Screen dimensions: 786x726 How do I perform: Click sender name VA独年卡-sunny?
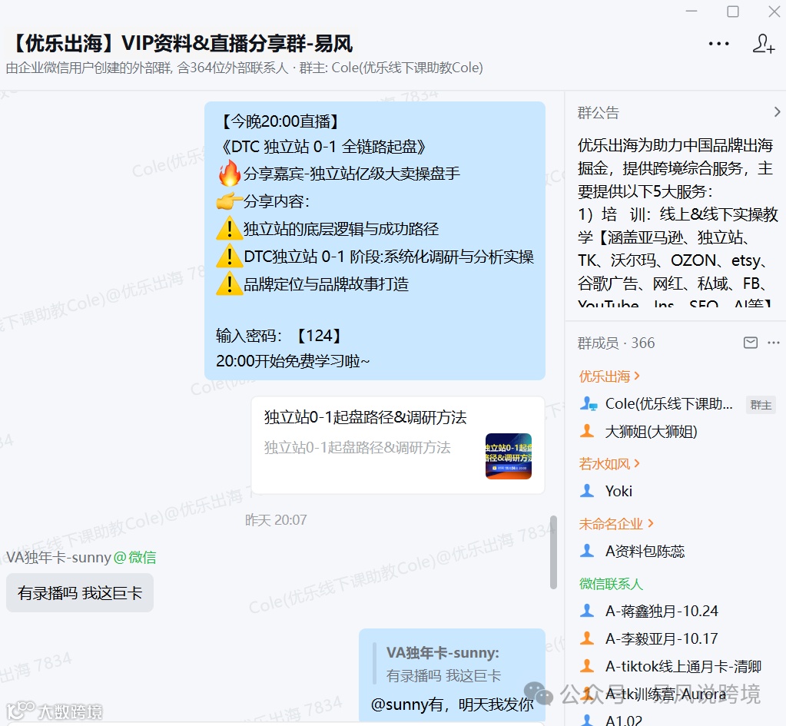pos(58,557)
